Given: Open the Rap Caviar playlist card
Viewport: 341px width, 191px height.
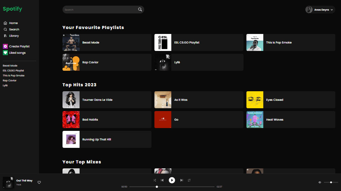Looking at the screenshot, I should pyautogui.click(x=107, y=62).
